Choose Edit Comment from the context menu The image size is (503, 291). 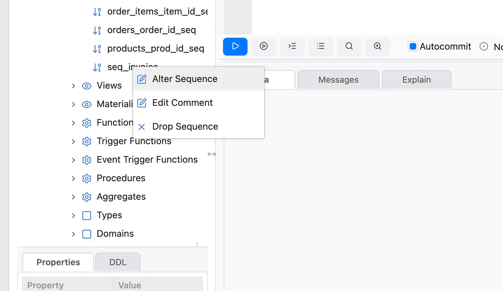[199, 103]
